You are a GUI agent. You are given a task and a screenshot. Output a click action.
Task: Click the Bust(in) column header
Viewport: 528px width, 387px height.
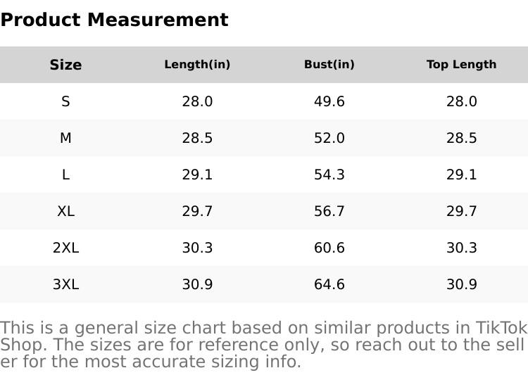329,65
